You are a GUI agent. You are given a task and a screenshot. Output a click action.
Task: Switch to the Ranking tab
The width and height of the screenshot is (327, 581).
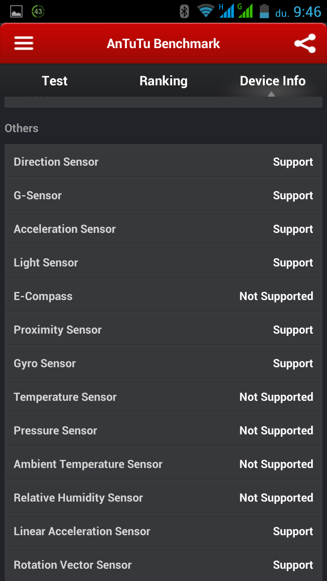(163, 81)
